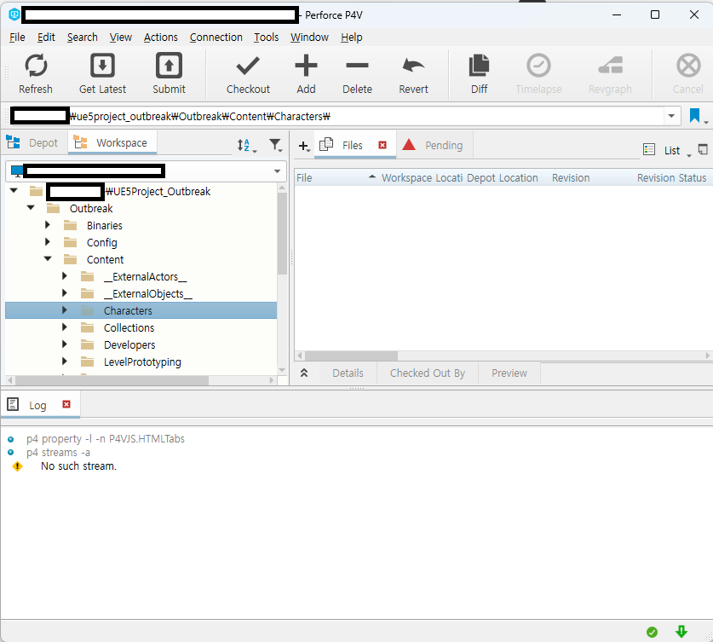Image resolution: width=713 pixels, height=642 pixels.
Task: Click the Submit toolbar icon
Action: click(x=169, y=66)
